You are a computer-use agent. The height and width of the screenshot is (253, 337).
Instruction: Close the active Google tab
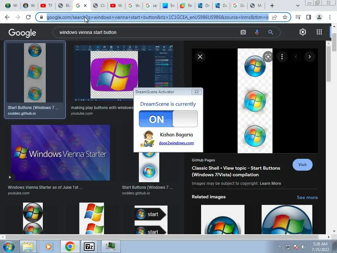point(85,6)
